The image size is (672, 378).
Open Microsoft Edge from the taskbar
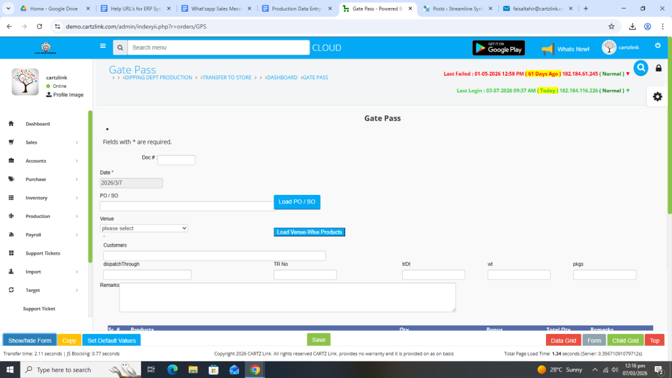click(x=173, y=369)
